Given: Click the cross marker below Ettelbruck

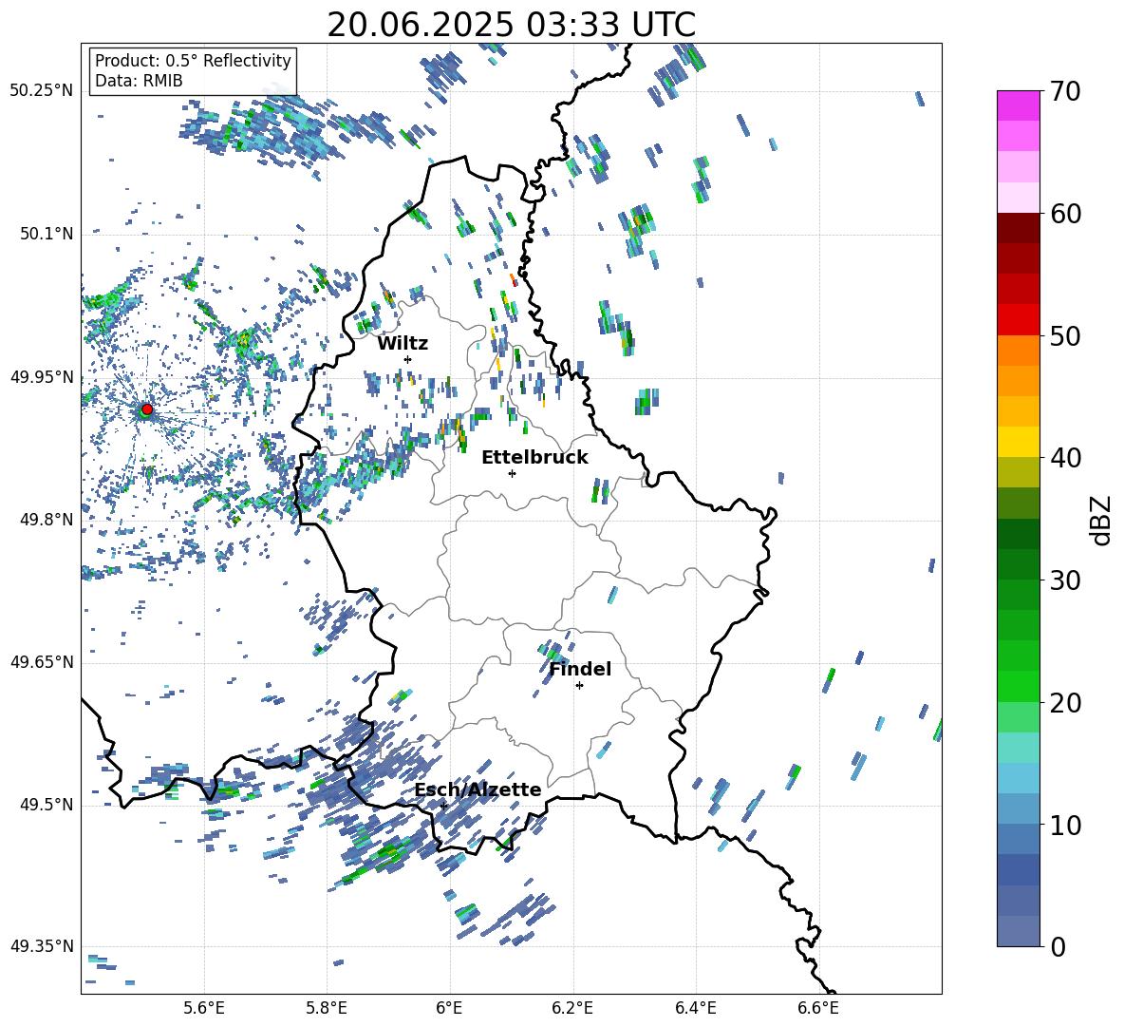Looking at the screenshot, I should [x=512, y=473].
